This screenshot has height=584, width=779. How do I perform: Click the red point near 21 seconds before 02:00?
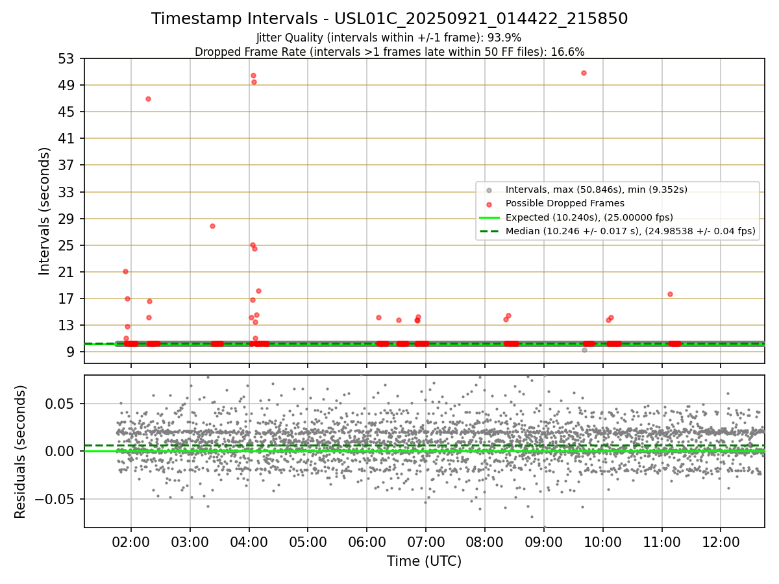coord(125,271)
